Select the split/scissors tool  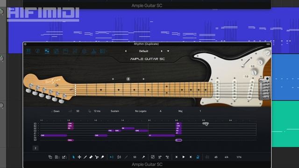tap(97, 157)
